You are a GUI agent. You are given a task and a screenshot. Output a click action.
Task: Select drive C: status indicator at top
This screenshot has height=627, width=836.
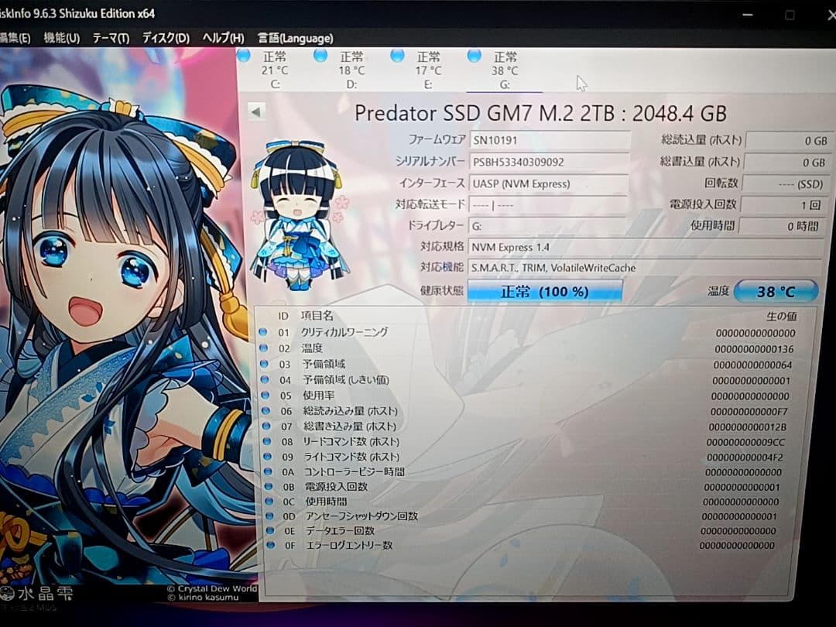click(x=244, y=56)
